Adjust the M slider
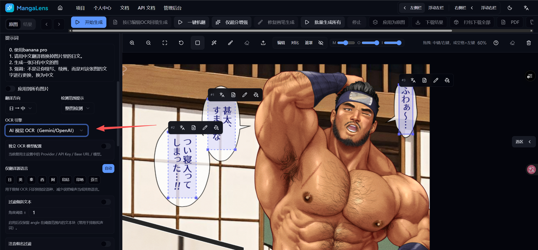538x250 pixels. [x=346, y=43]
